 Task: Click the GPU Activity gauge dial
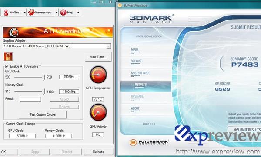point(98,112)
